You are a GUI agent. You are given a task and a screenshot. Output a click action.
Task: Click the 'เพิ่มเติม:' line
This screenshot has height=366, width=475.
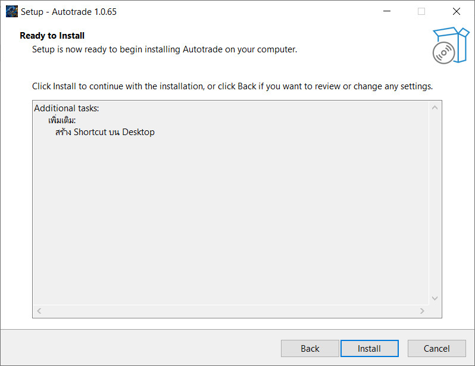(x=62, y=120)
